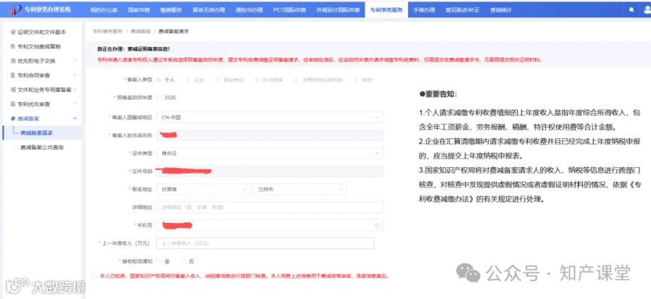651x299 pixels.
Task: Open the 兰州市 city dropdown
Action: [299, 189]
